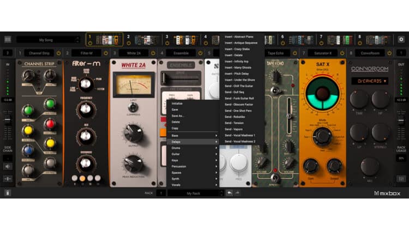Click the Ensemble horizontal slider
Screen dimensions: 409x230
[181, 78]
